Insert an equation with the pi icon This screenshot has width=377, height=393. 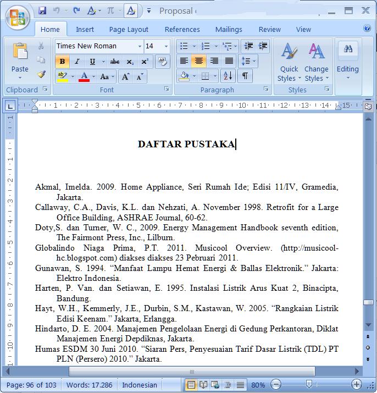point(110,10)
